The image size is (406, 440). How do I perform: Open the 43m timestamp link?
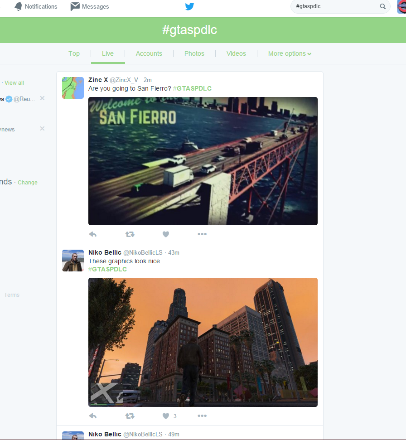tap(174, 252)
